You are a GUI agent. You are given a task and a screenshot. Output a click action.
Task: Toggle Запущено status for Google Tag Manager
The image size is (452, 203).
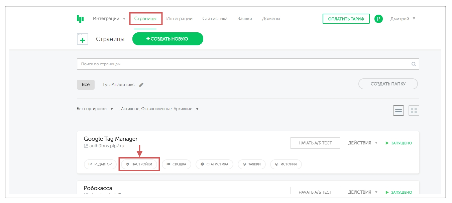coord(399,143)
